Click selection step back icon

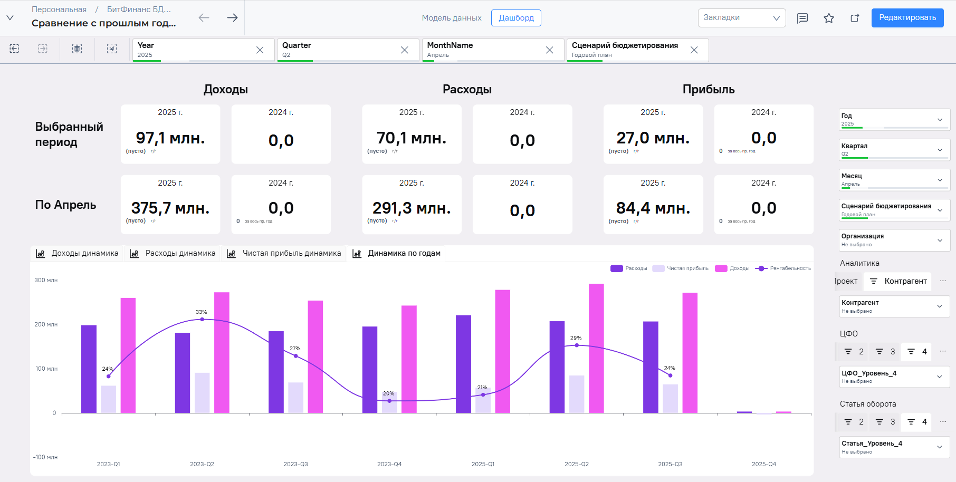coord(14,49)
